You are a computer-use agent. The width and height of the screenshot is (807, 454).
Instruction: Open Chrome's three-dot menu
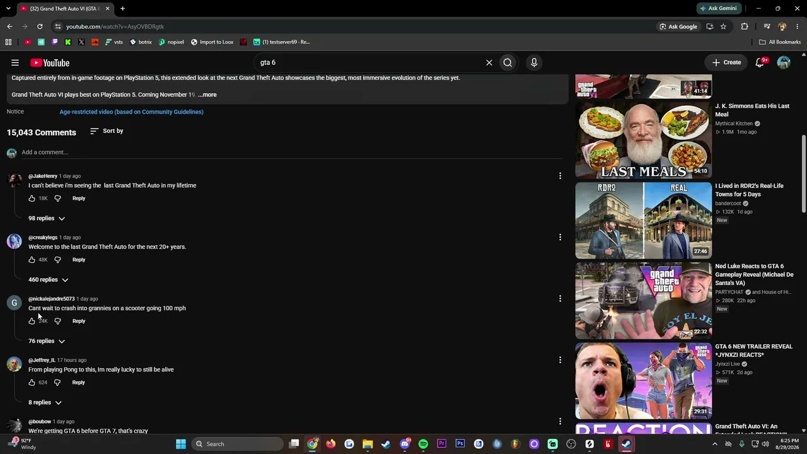798,26
